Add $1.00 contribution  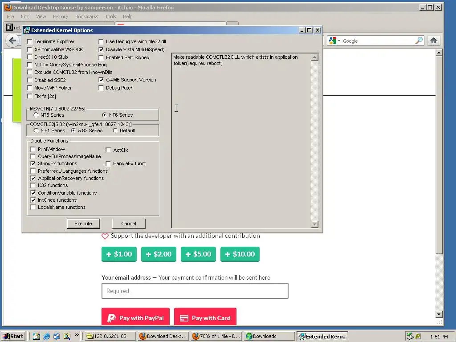[119, 254]
